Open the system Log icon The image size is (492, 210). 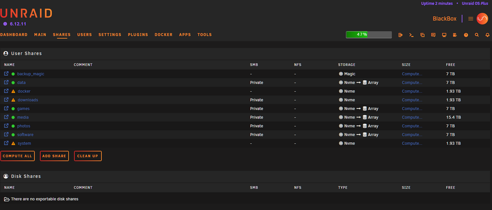(x=455, y=35)
